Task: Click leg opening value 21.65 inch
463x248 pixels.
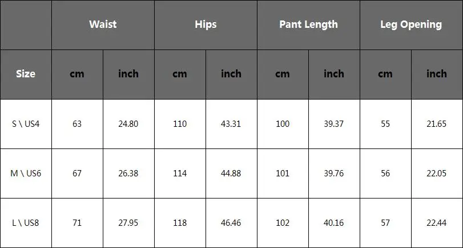Action: click(437, 124)
